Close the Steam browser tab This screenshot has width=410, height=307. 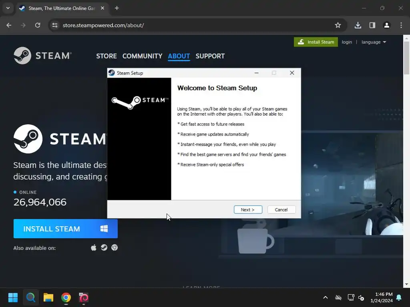pyautogui.click(x=102, y=8)
